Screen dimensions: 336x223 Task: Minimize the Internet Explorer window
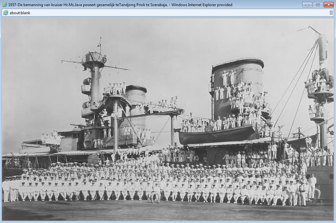pos(307,5)
